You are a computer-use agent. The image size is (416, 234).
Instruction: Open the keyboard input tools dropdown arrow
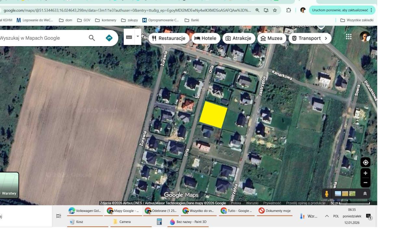click(137, 36)
